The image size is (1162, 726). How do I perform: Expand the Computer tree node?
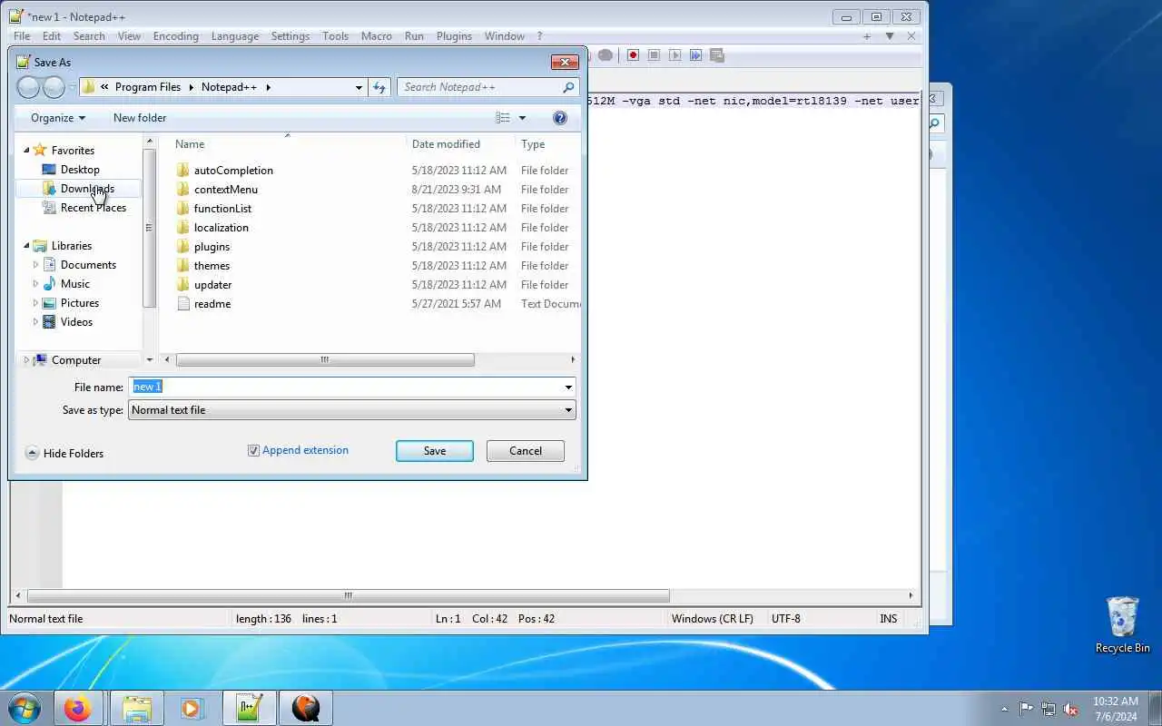[26, 360]
